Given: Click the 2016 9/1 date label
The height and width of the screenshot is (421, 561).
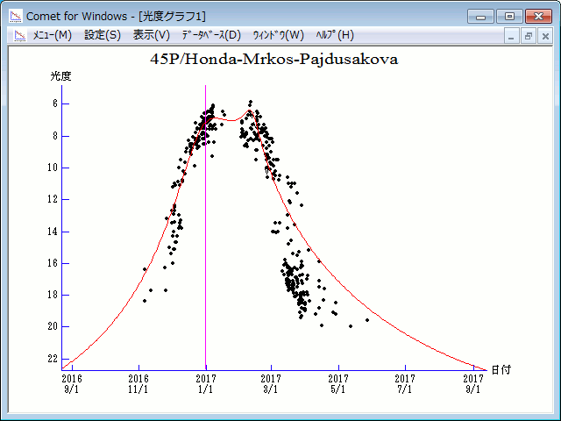Looking at the screenshot, I should 72,384.
